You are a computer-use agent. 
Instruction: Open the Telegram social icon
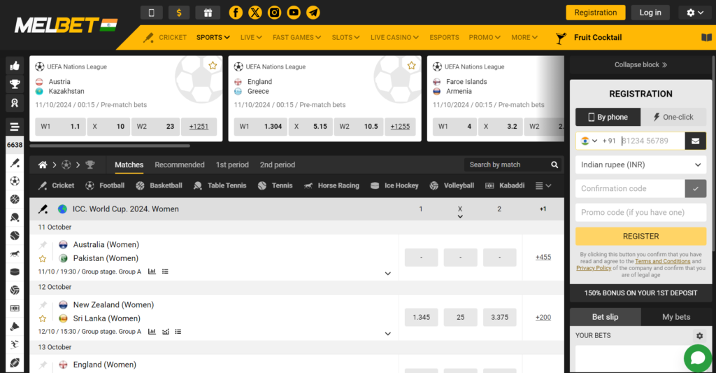(313, 13)
